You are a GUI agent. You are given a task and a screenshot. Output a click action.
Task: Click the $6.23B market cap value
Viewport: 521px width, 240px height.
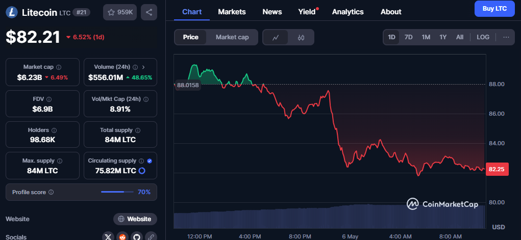[30, 77]
